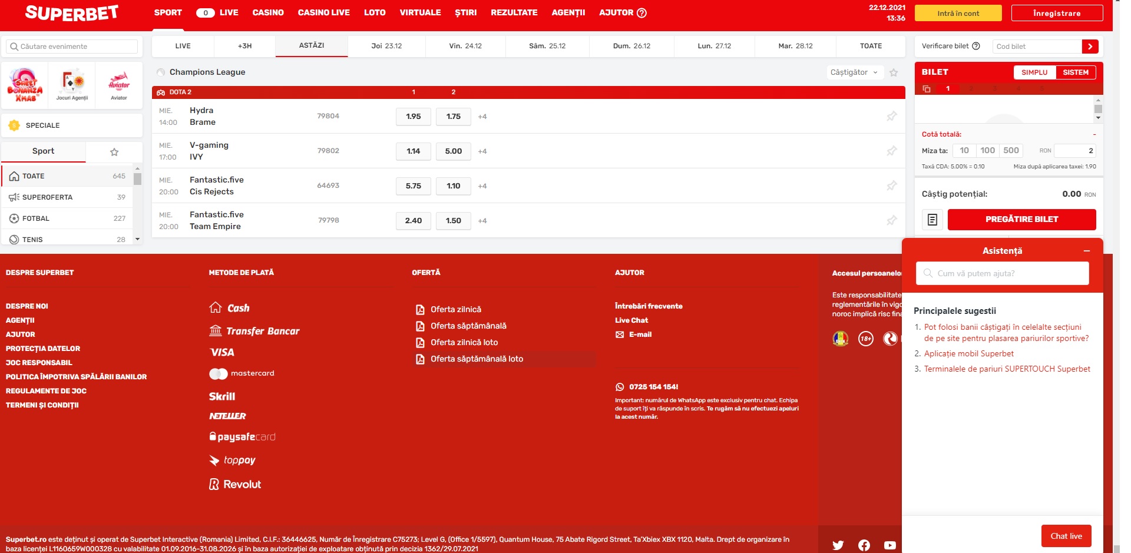Select the +3H time filter tab
This screenshot has height=553, width=1131.
[x=244, y=46]
